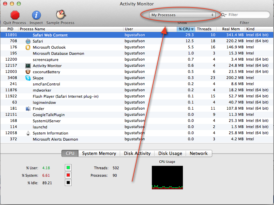This screenshot has width=274, height=205.
Task: Click the 200.2 MB value for Skype
Action: tap(235, 78)
